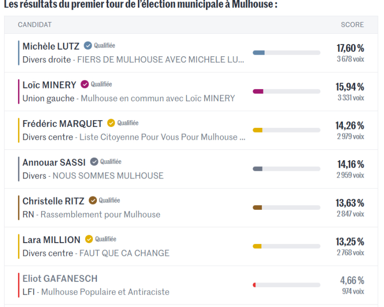
Task: Click the magenta qualified badge beside Loïc MINERY
Action: pyautogui.click(x=85, y=84)
